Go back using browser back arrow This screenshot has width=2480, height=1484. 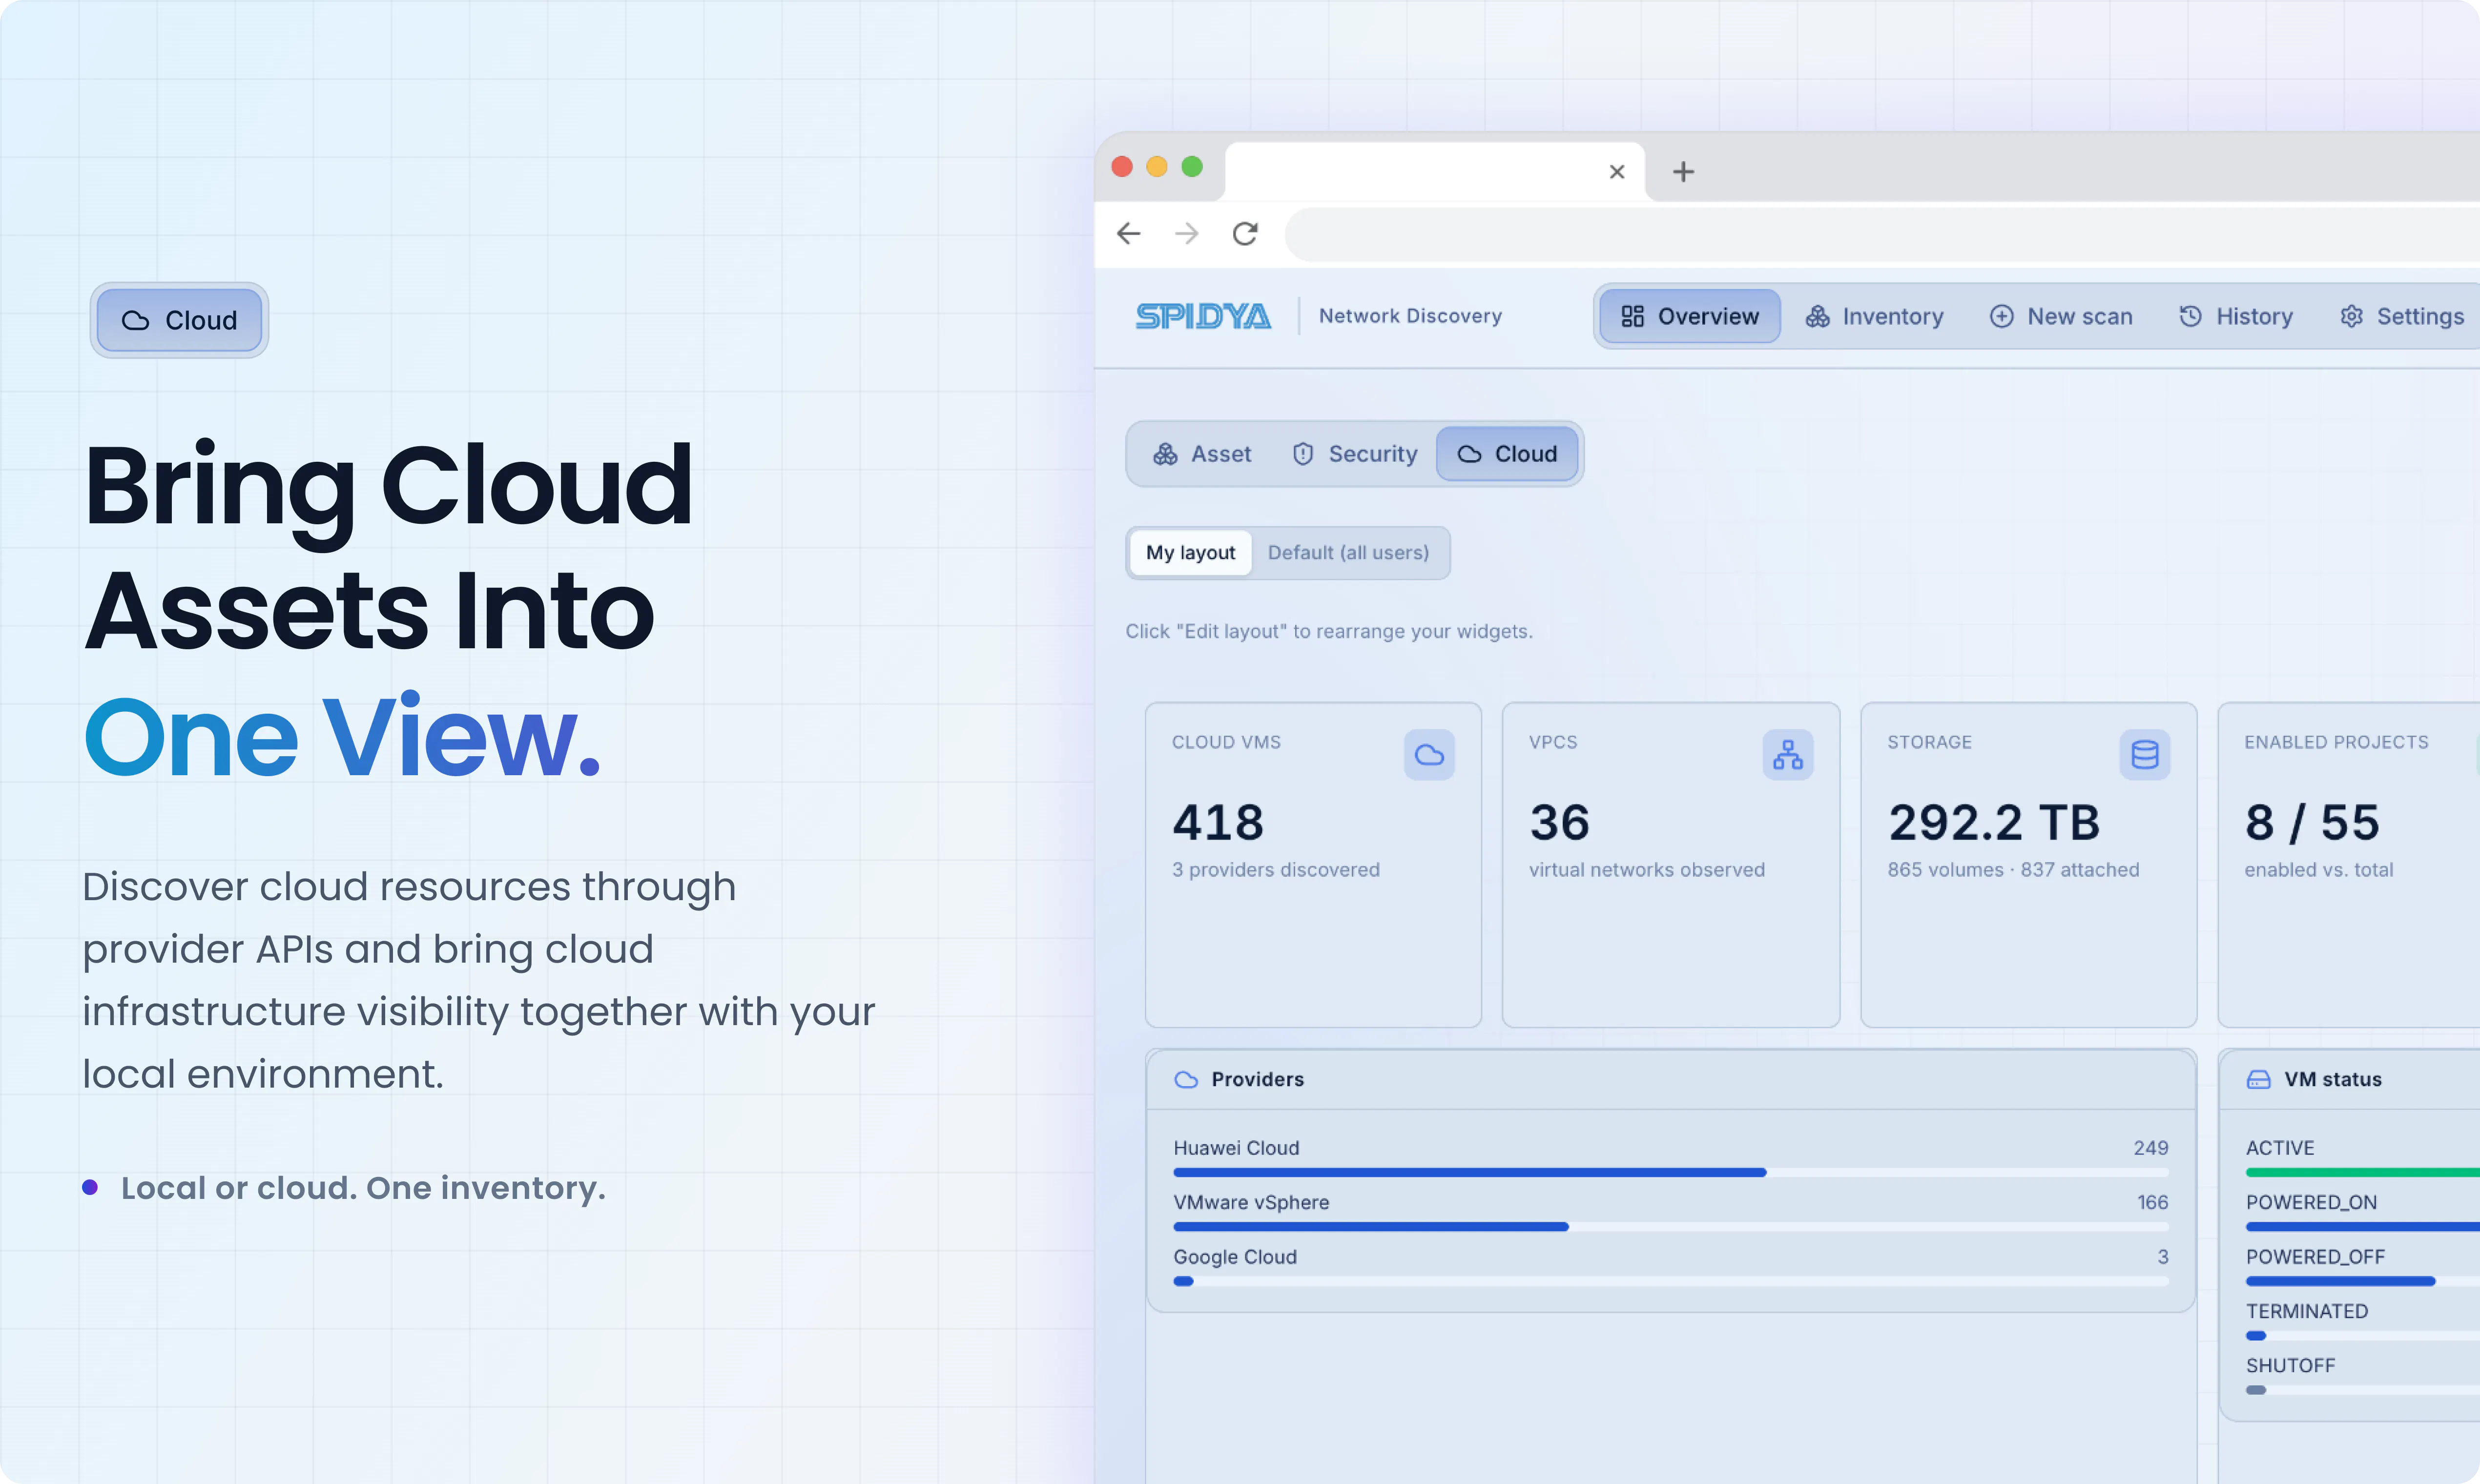pos(1128,234)
